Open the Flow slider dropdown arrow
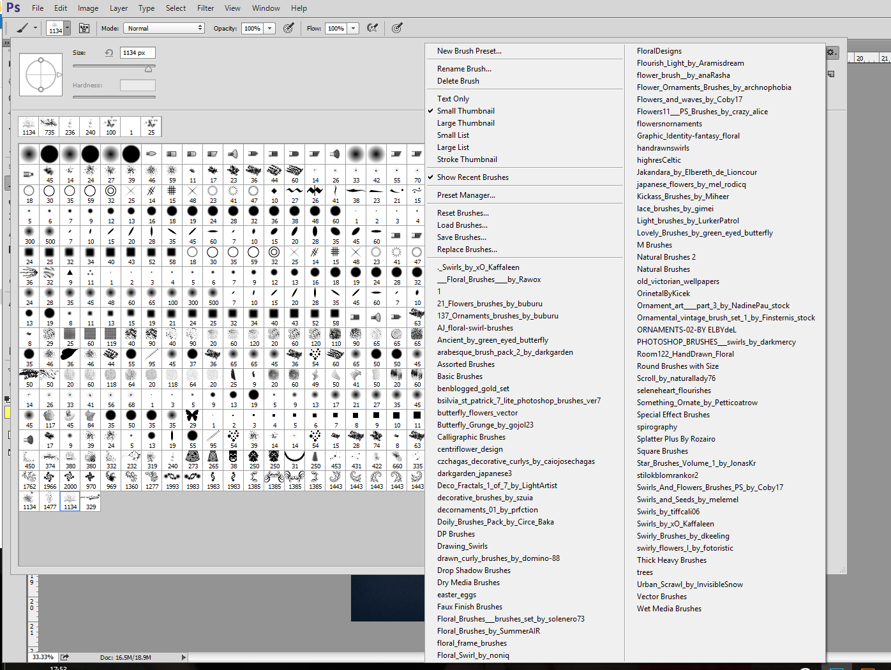Screen dimensions: 891x670 pos(354,28)
